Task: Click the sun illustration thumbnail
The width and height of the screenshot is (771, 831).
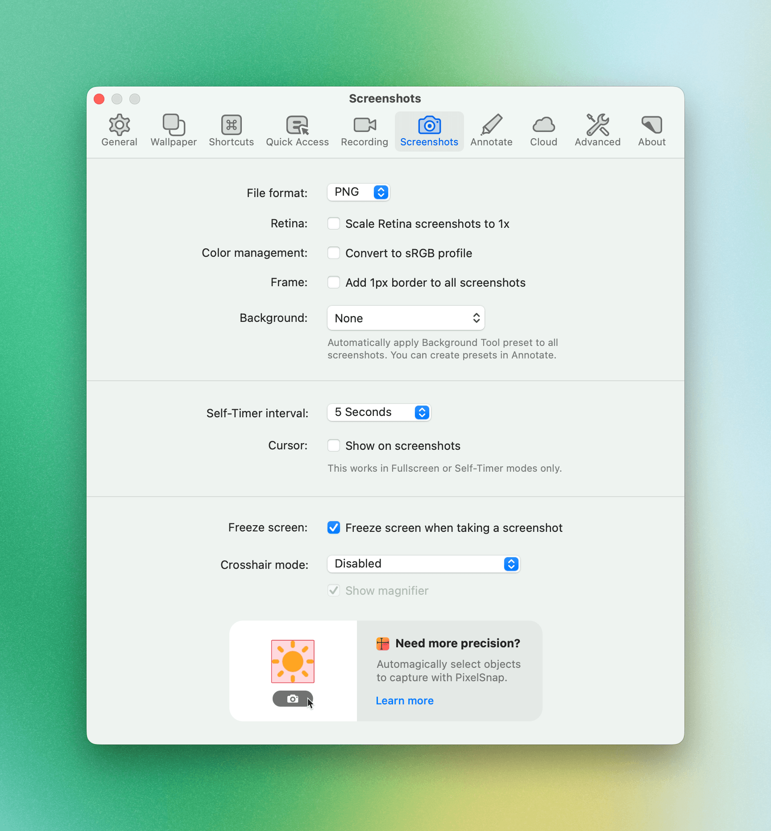Action: tap(293, 662)
